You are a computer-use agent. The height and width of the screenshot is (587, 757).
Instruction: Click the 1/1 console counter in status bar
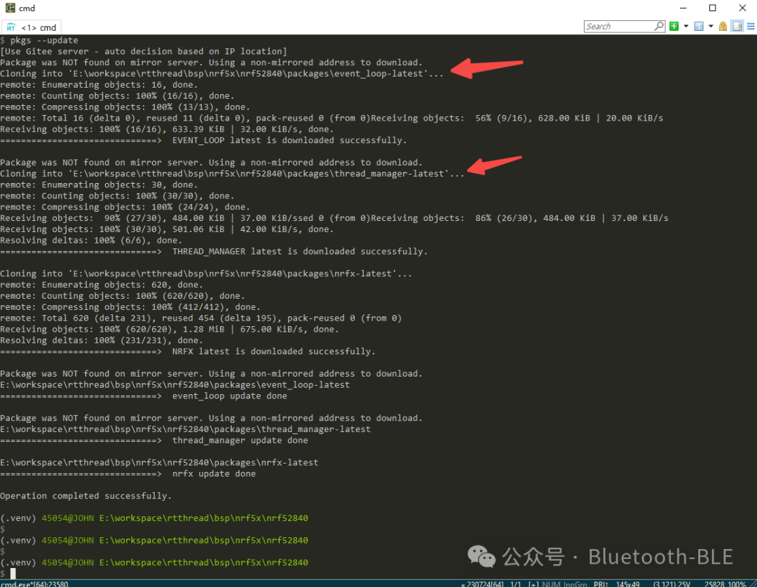coord(516,583)
